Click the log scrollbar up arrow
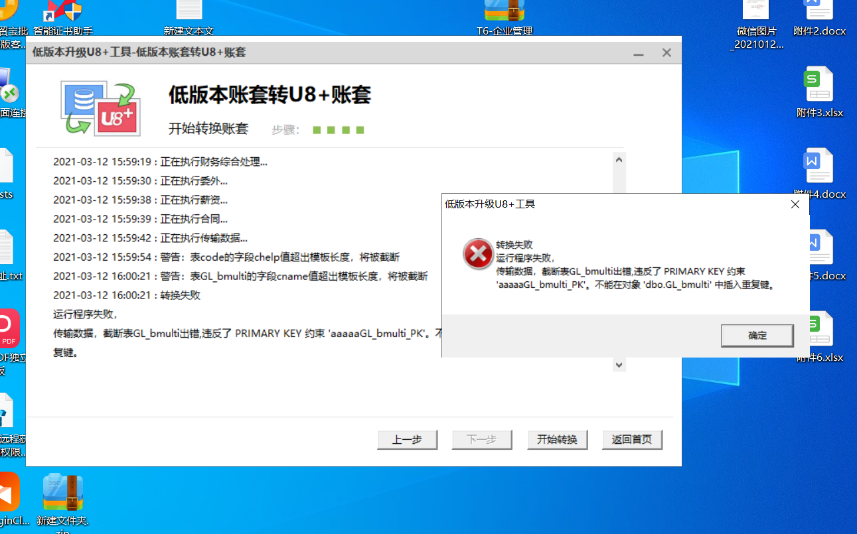Image resolution: width=857 pixels, height=534 pixels. click(619, 160)
